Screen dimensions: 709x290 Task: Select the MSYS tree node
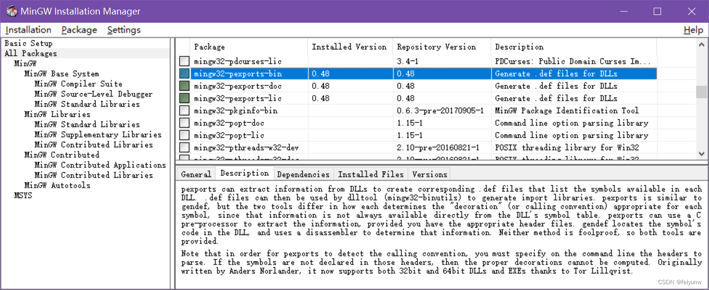[x=23, y=195]
